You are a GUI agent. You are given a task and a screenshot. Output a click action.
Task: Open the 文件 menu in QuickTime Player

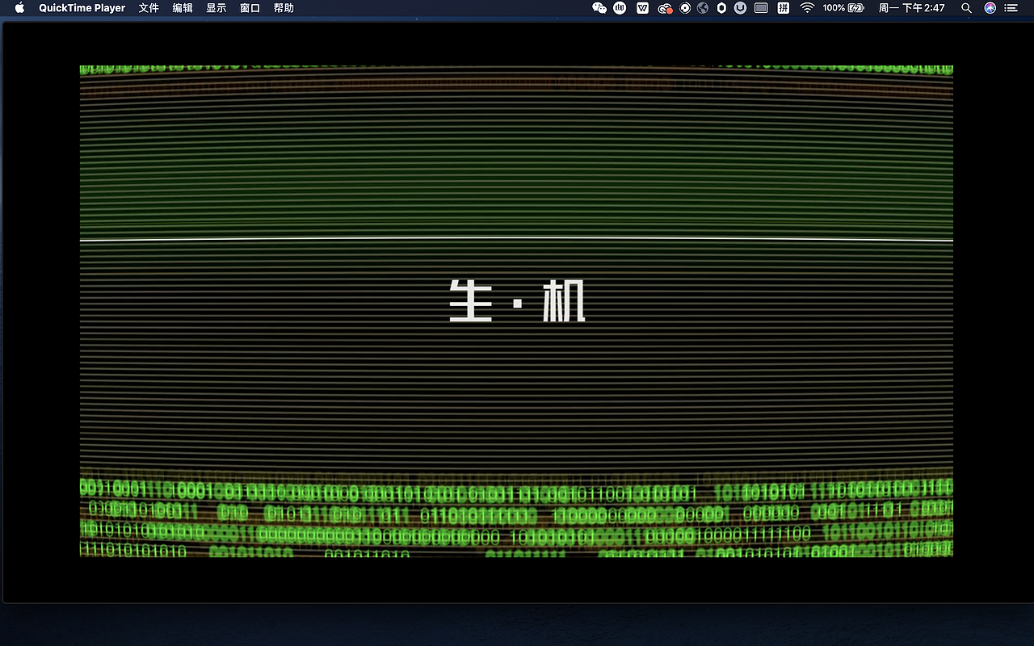click(148, 8)
